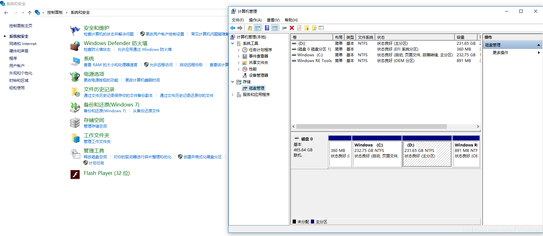Image resolution: width=543 pixels, height=236 pixels.
Task: Open the 更改用户帐户控制设置 link
Action: [x=165, y=34]
